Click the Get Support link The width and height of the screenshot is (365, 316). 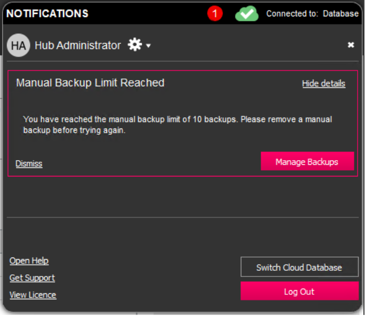point(32,278)
